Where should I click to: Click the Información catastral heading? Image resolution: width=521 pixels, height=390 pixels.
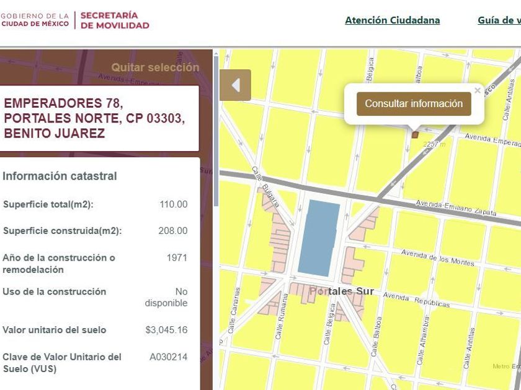(x=60, y=176)
